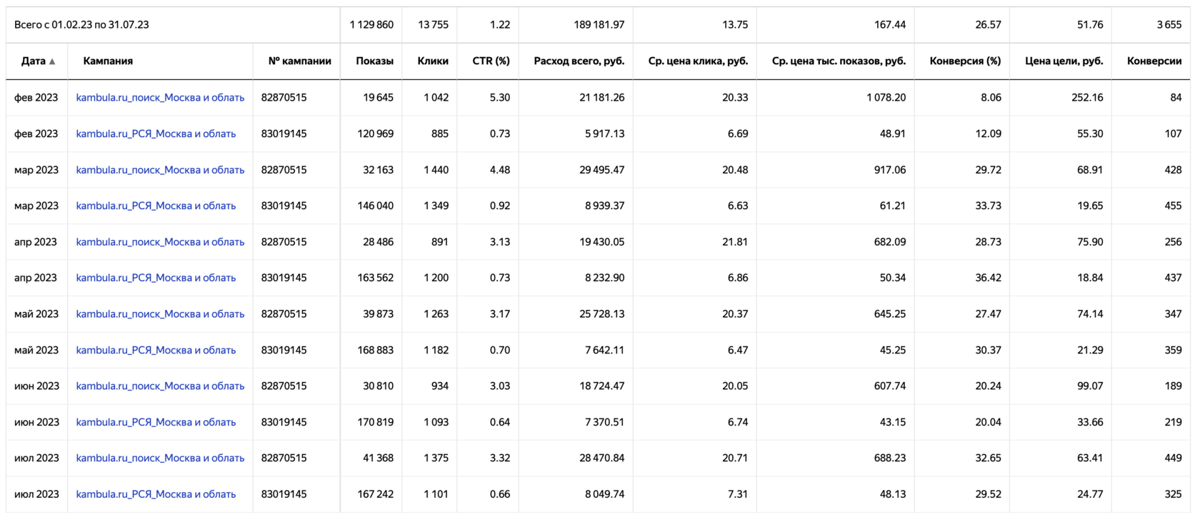Sort by the Кампания column header

tap(108, 61)
